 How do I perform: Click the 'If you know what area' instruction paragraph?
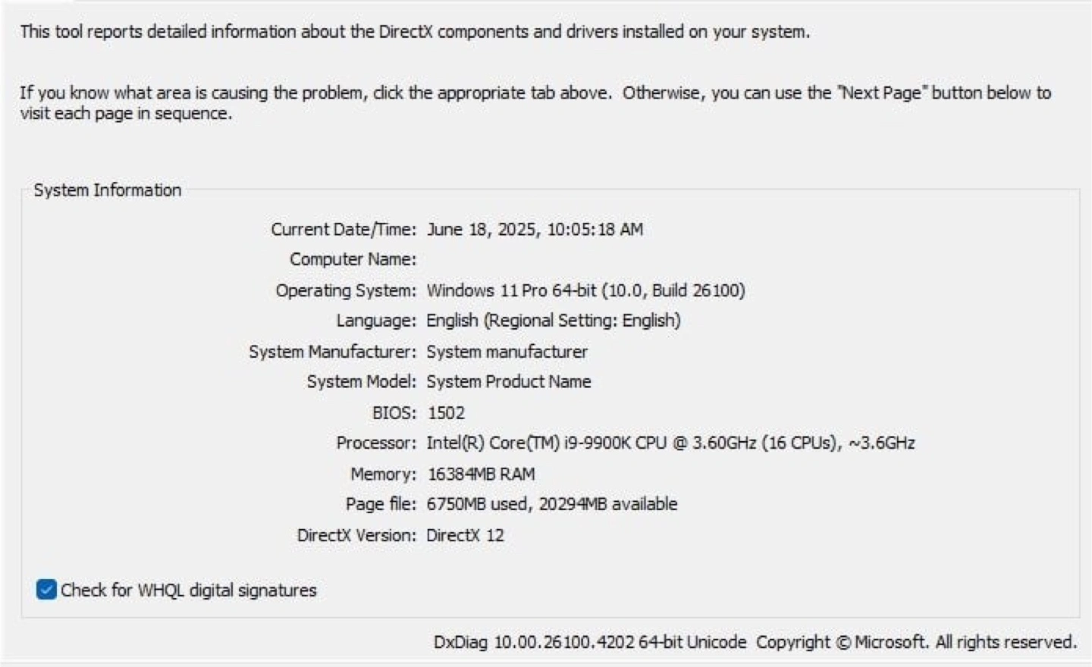click(535, 103)
